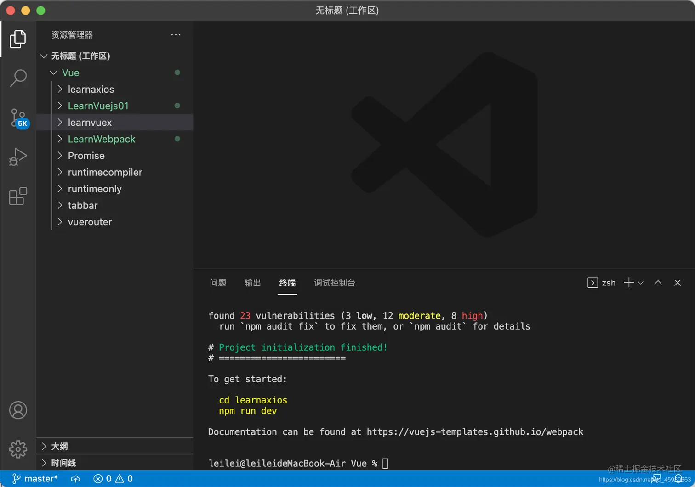The image size is (695, 487).
Task: Expand the learnaxios folder
Action: (115, 89)
